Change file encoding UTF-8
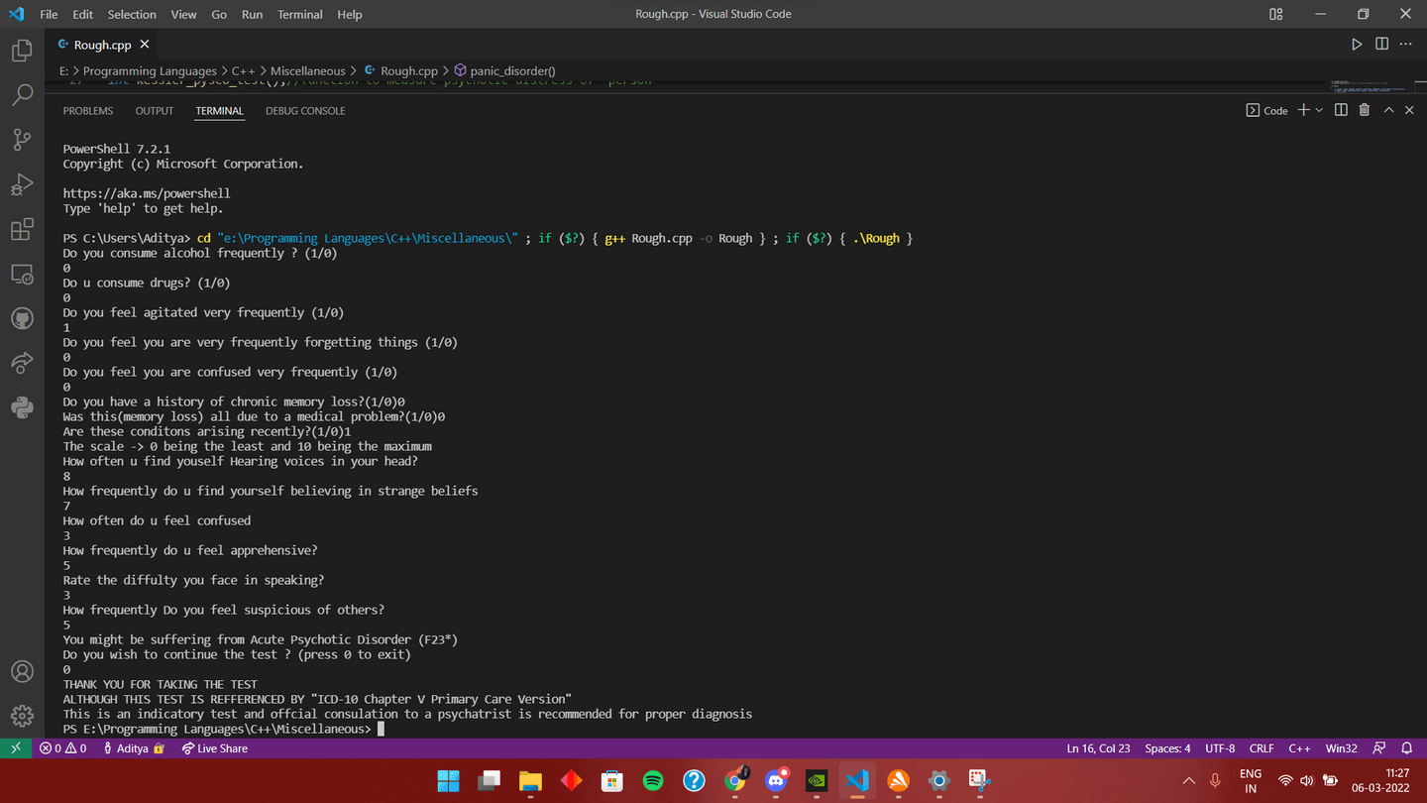The width and height of the screenshot is (1427, 803). tap(1220, 748)
